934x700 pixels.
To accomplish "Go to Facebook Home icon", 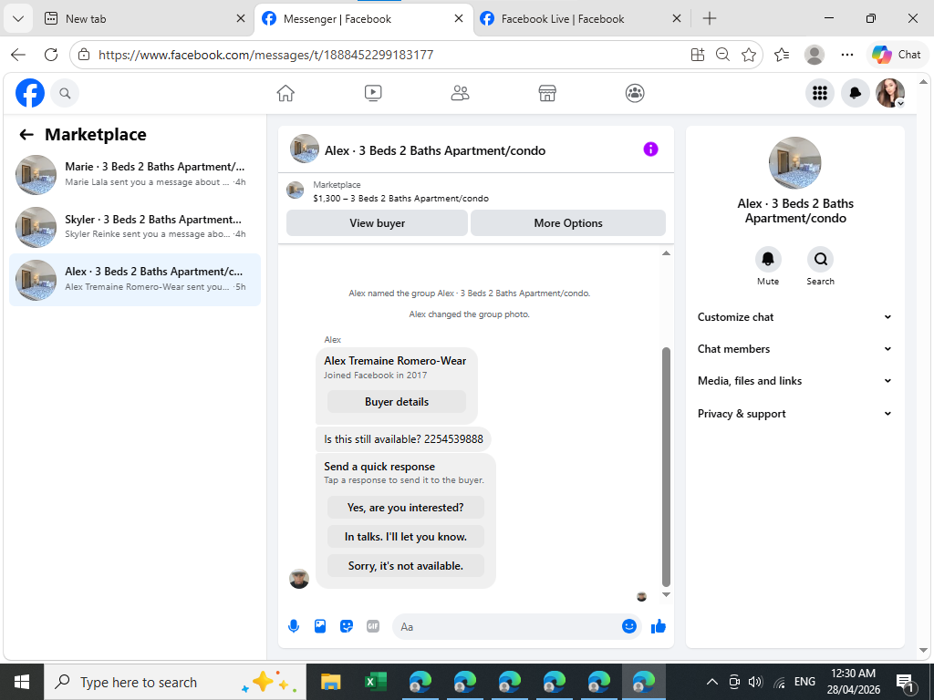I will (285, 93).
